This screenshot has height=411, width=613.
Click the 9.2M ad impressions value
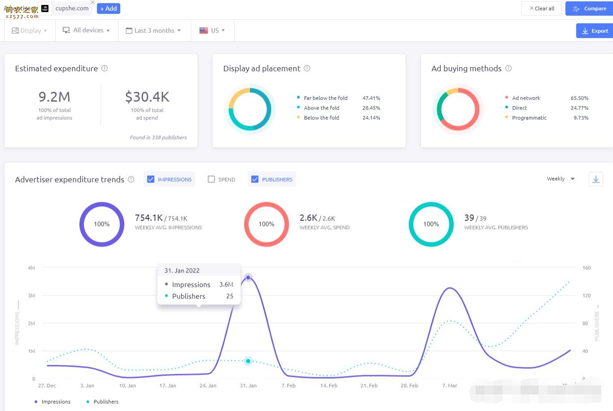coord(54,97)
